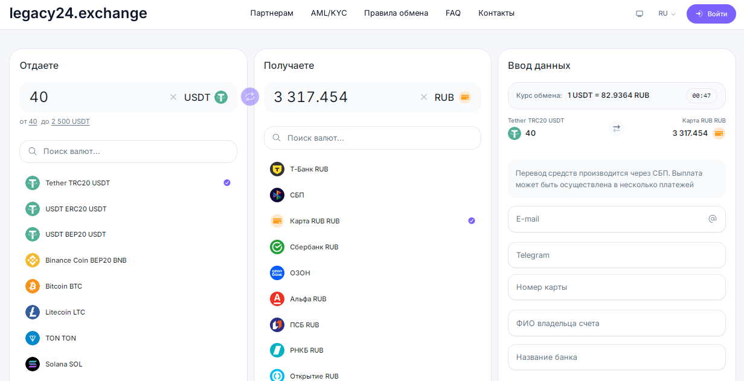
Task: Open the Партнерам menu item
Action: tap(272, 13)
